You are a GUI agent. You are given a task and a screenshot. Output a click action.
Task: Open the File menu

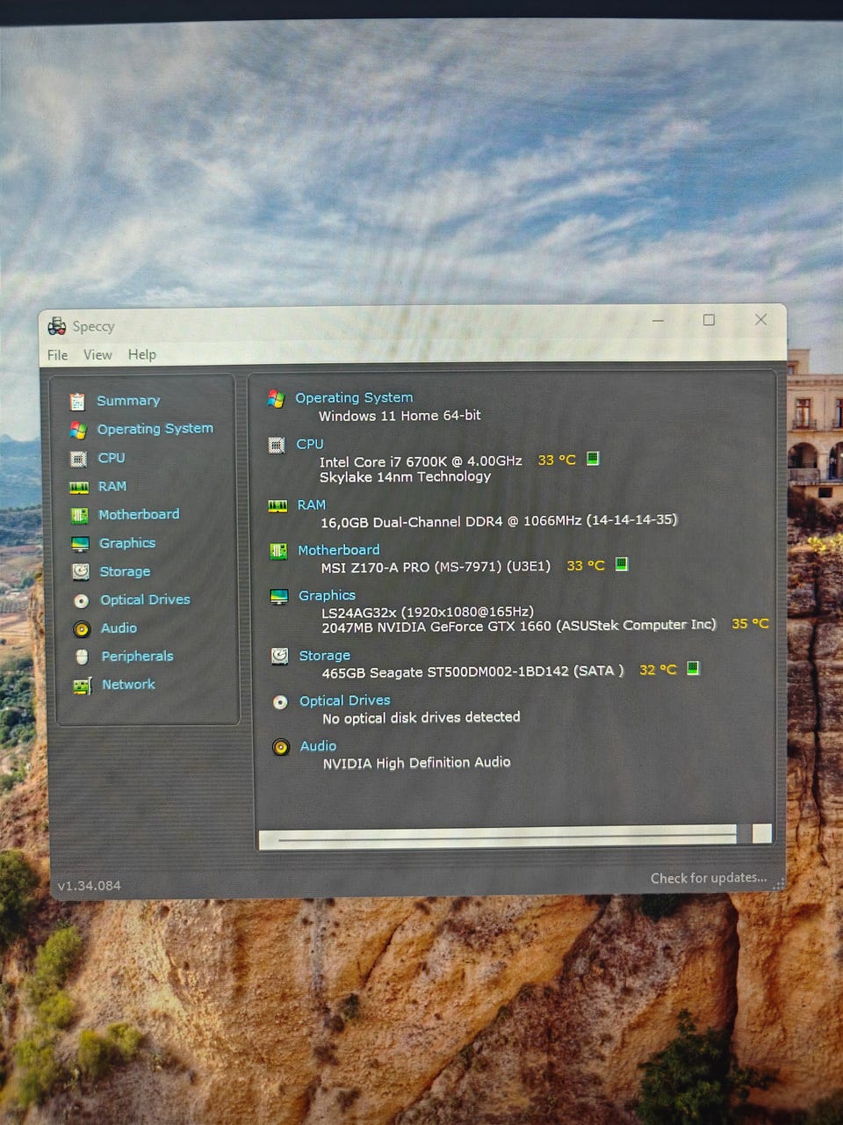point(57,355)
